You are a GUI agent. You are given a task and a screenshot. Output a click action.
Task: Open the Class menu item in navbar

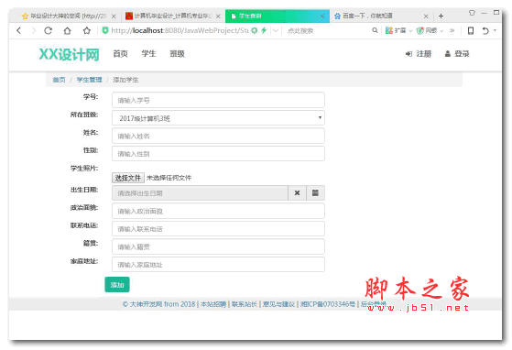[177, 53]
